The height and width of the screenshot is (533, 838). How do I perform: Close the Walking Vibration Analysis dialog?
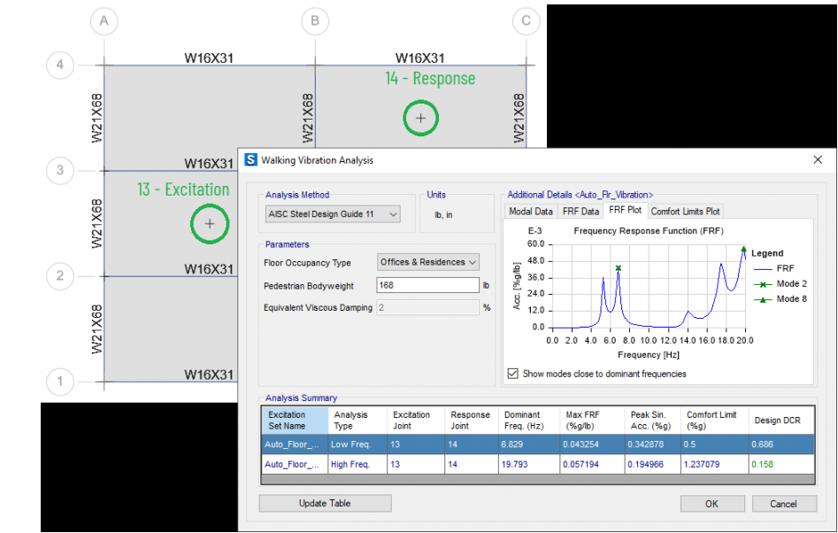coord(818,160)
